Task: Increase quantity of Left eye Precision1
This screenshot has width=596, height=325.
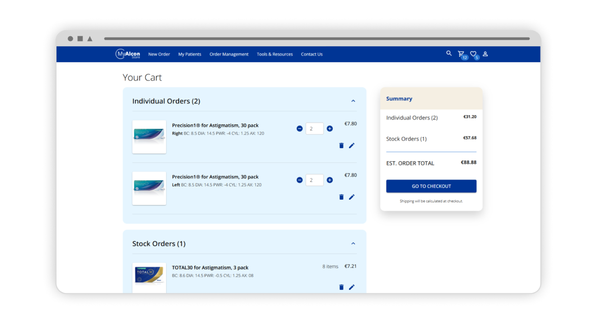Action: (330, 180)
